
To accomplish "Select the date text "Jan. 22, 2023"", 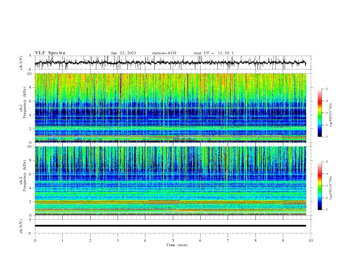I will click(x=123, y=53).
